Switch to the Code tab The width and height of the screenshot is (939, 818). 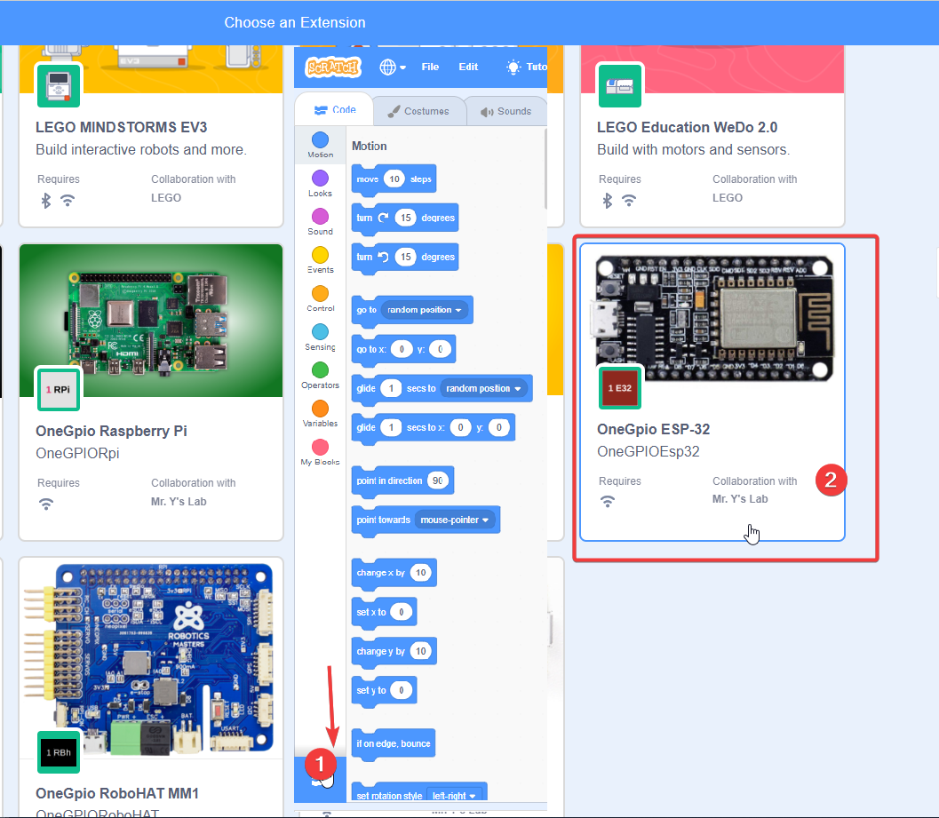tap(335, 110)
